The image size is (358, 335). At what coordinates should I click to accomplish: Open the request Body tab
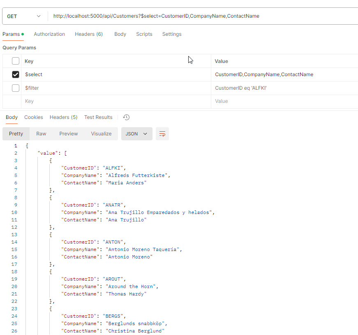[120, 34]
